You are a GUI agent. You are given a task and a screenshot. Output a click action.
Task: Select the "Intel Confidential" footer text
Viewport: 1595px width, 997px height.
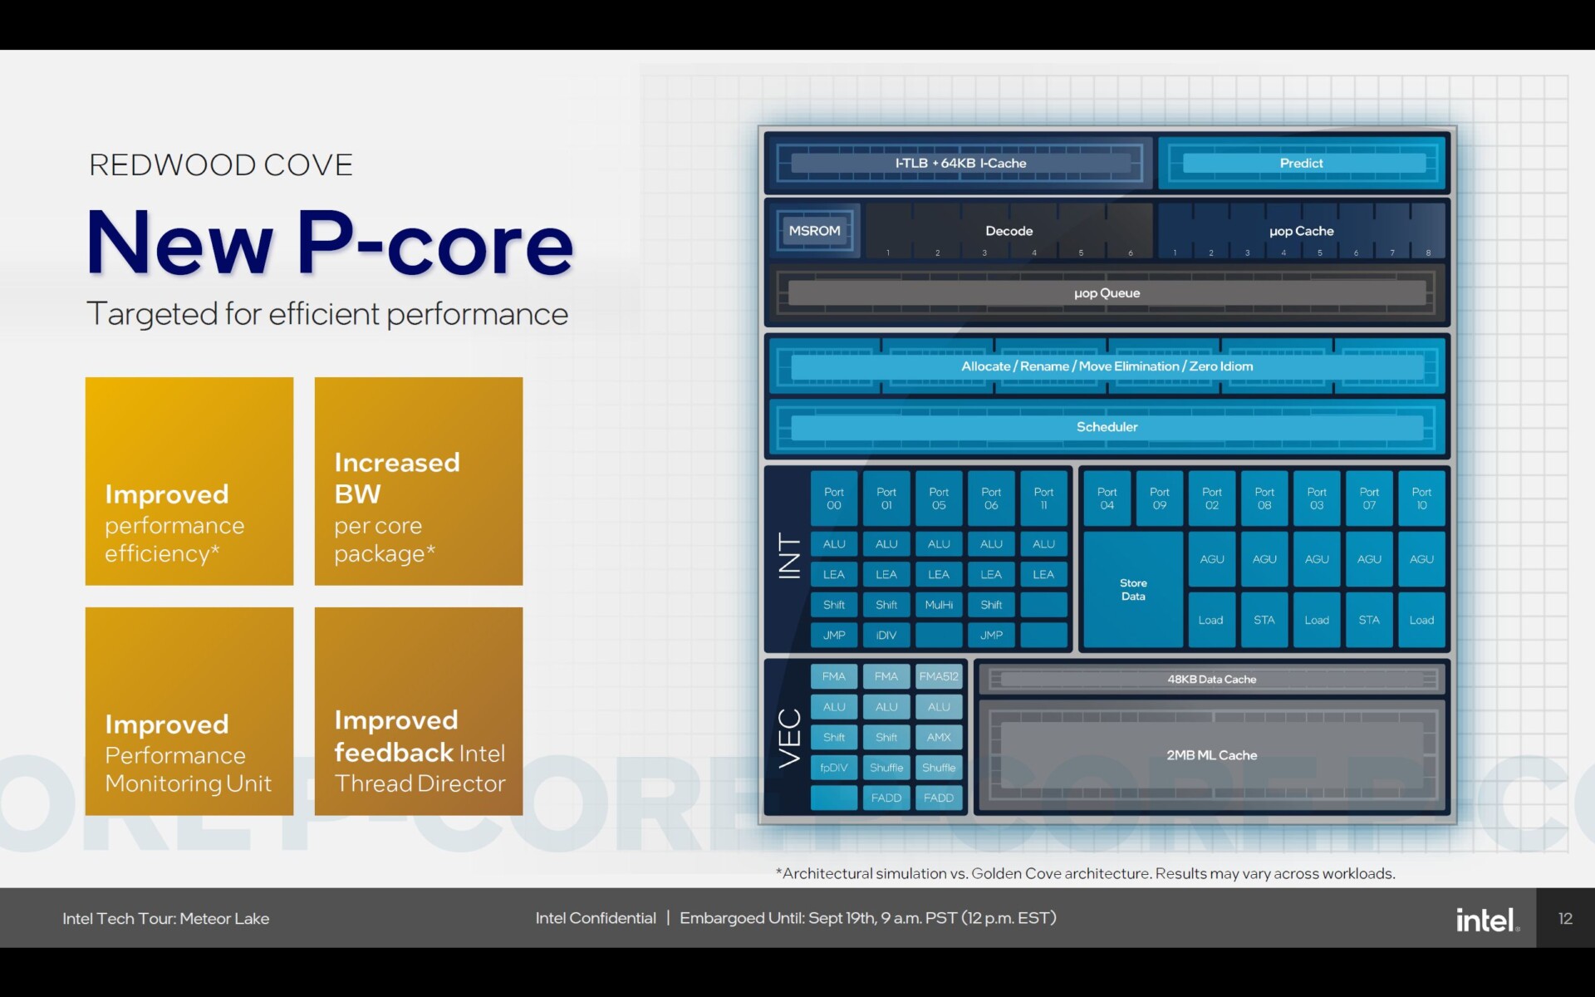(x=596, y=918)
